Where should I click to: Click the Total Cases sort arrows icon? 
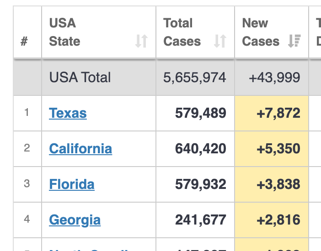[220, 42]
